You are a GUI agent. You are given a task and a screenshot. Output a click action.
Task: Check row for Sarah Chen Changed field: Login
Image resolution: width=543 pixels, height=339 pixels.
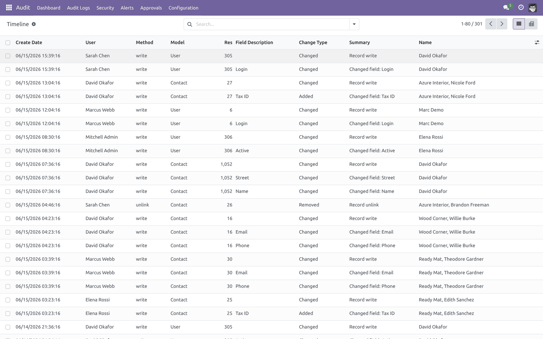point(8,69)
